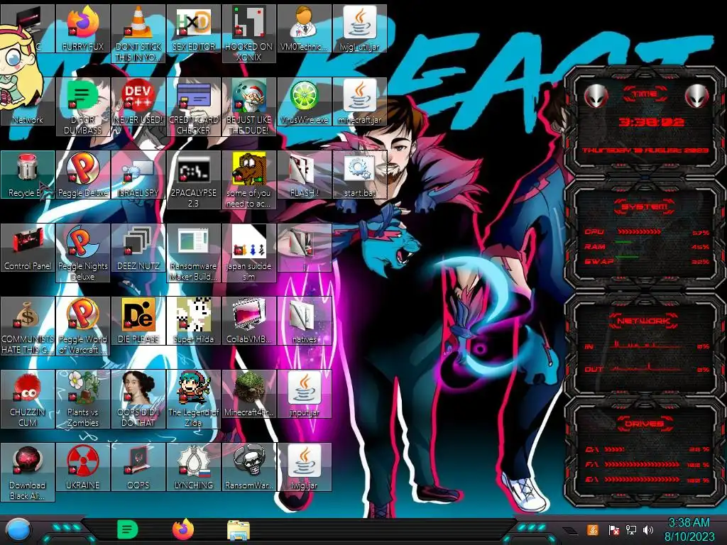Select VirusWire.exe lime icon
The image size is (727, 545).
click(x=304, y=102)
